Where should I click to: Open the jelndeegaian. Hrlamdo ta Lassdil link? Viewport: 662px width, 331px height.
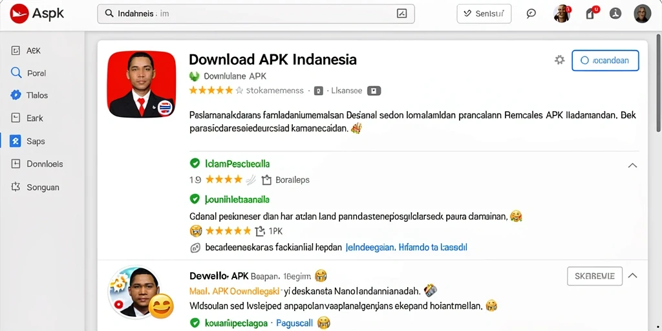[x=406, y=248]
